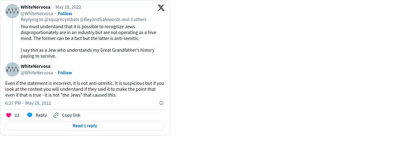Open the parent tweet text about hive mind
Image resolution: width=397 pixels, height=153 pixels.
tap(88, 42)
